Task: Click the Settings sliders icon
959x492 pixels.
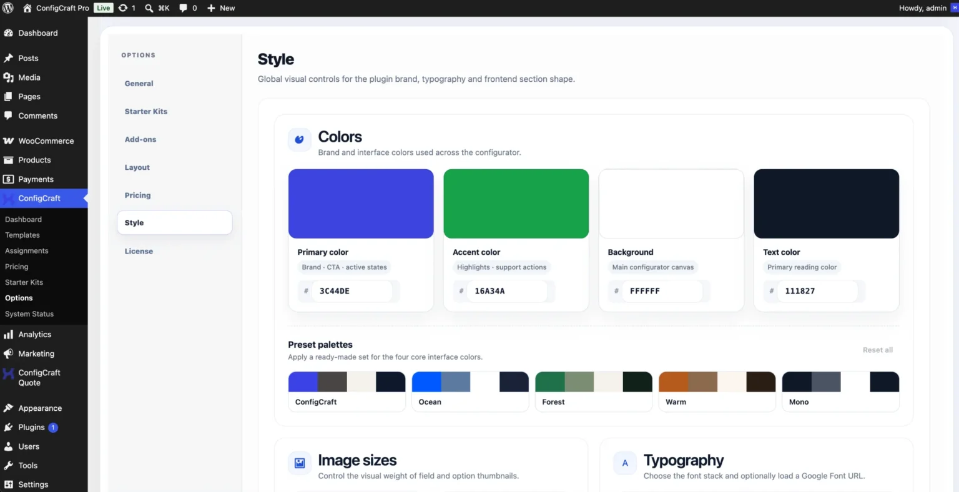Action: tap(8, 485)
